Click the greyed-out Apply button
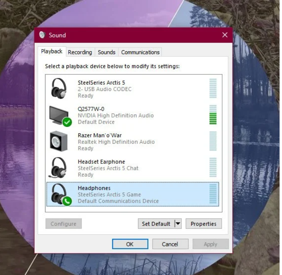282x275 pixels. pos(211,244)
